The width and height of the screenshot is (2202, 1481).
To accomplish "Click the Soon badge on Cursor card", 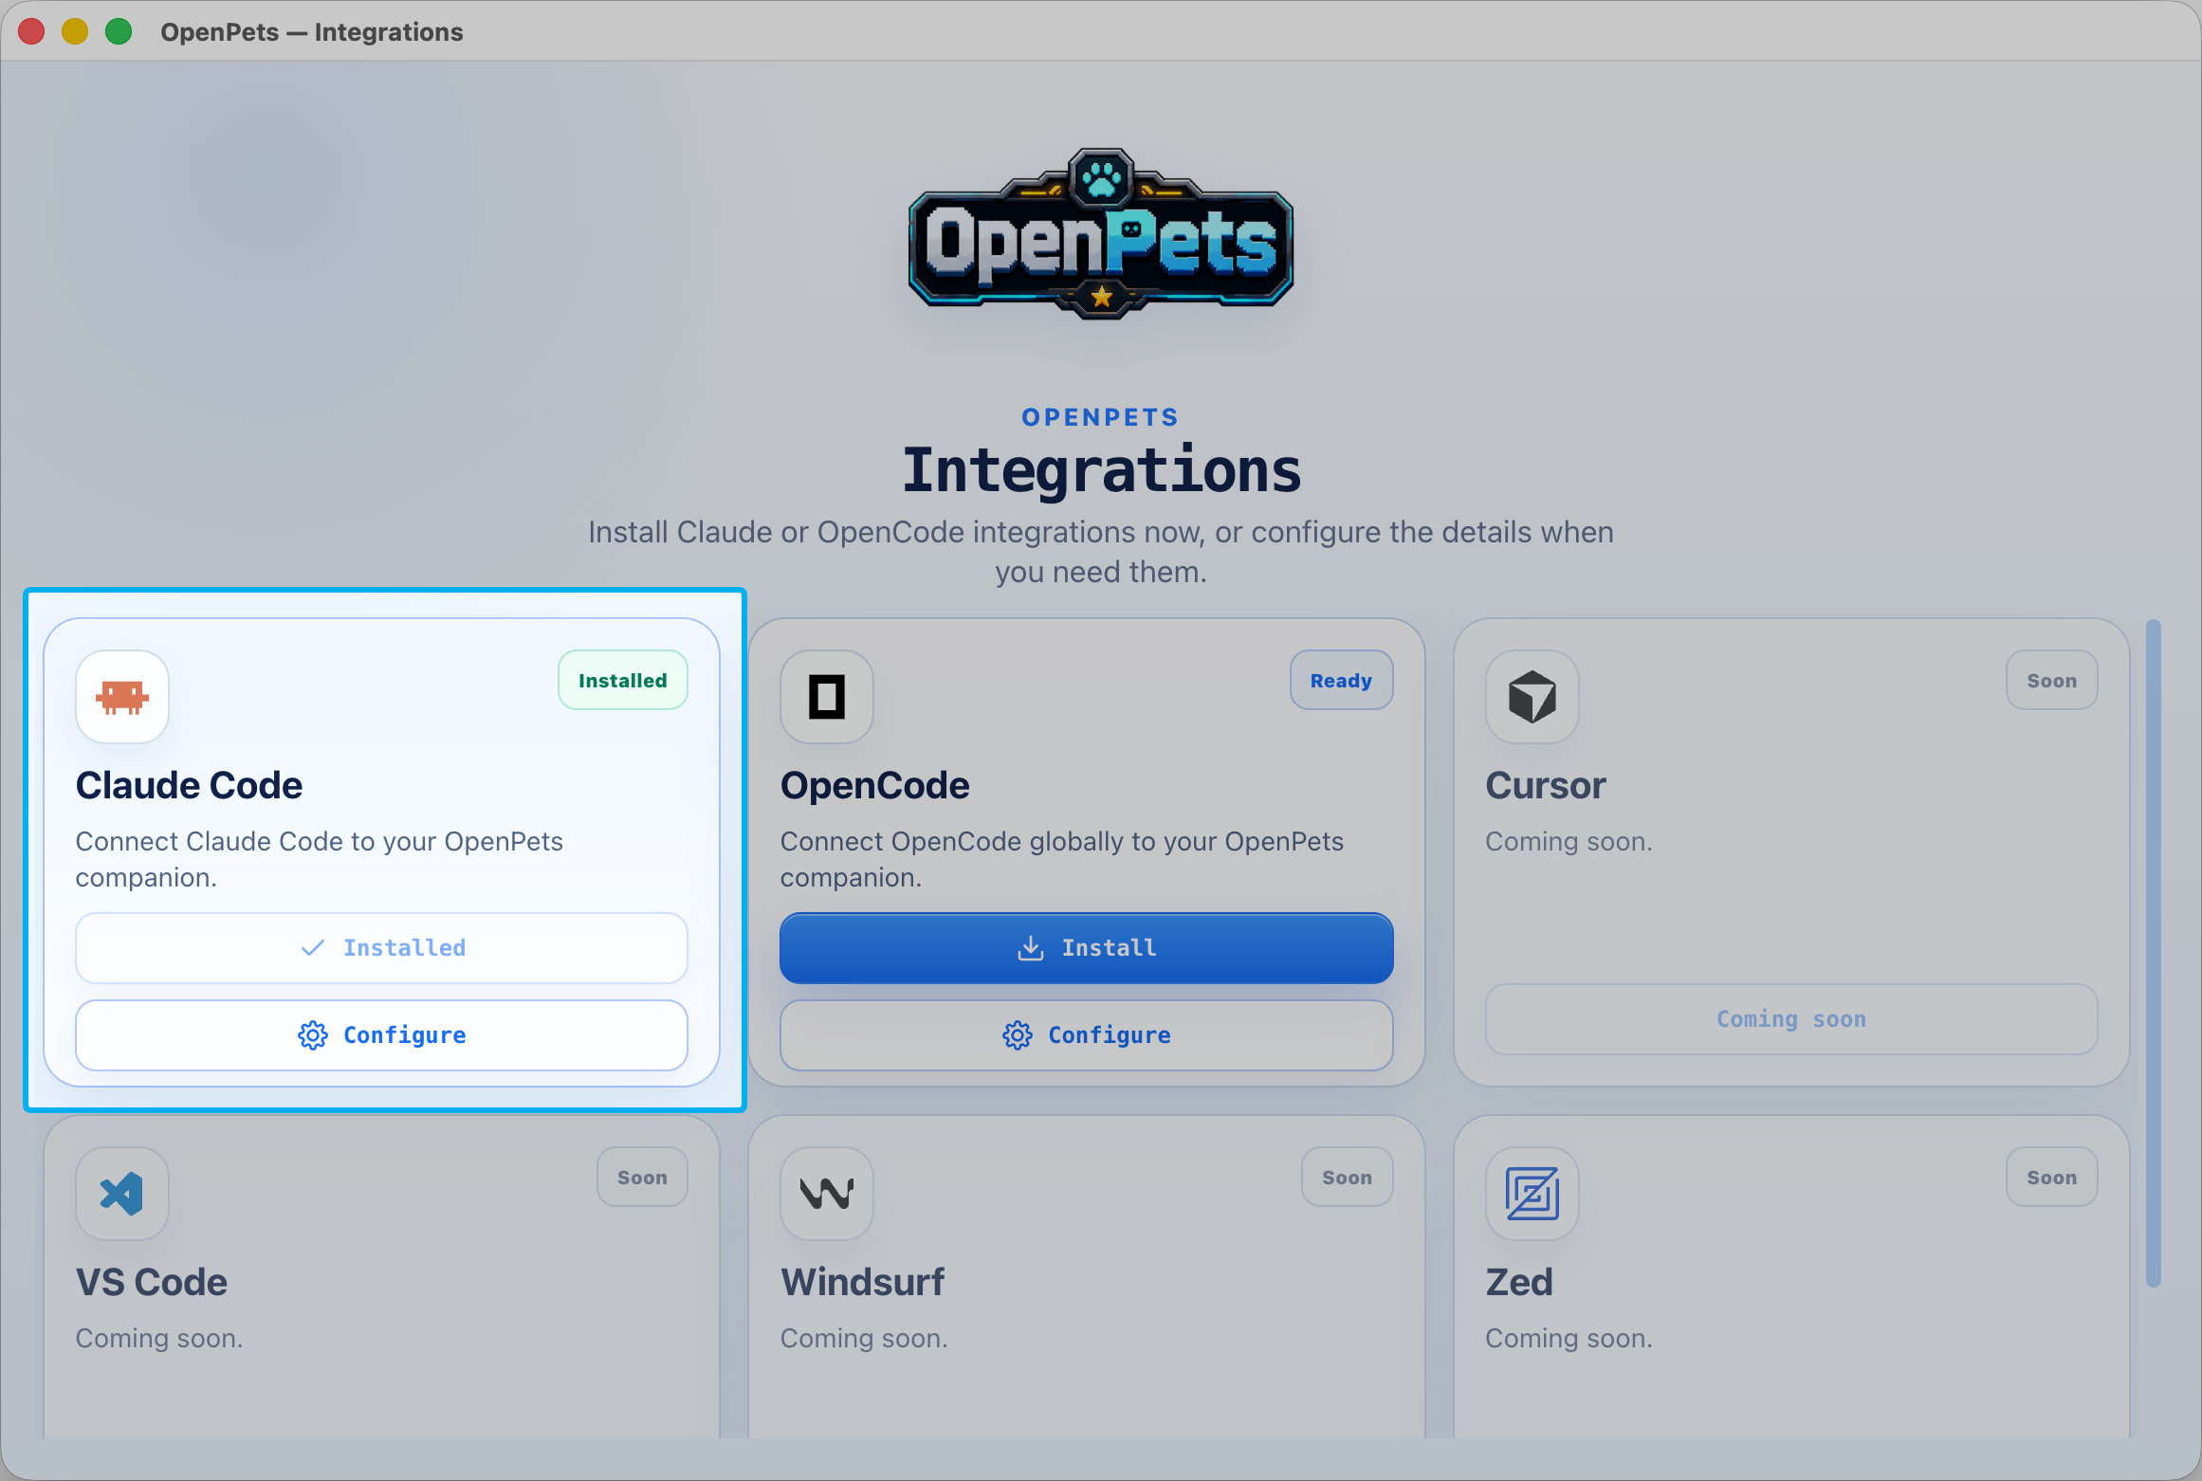I will pyautogui.click(x=2052, y=681).
